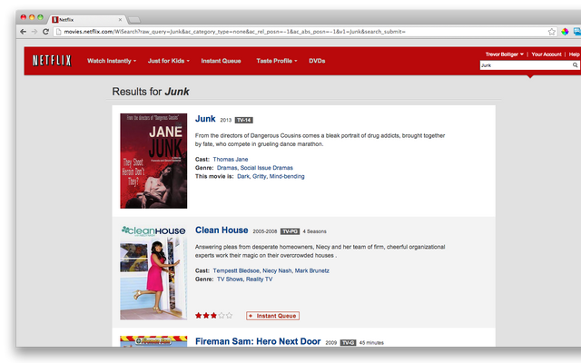The height and width of the screenshot is (363, 581).
Task: Open cast member Niecy Nash link
Action: coord(277,270)
